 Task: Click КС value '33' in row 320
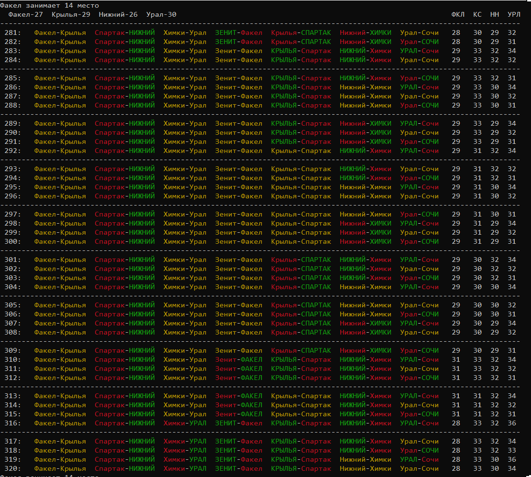(477, 469)
